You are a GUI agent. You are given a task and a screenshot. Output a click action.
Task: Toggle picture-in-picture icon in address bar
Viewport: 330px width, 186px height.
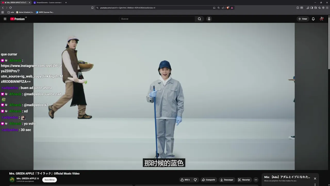tap(214, 8)
